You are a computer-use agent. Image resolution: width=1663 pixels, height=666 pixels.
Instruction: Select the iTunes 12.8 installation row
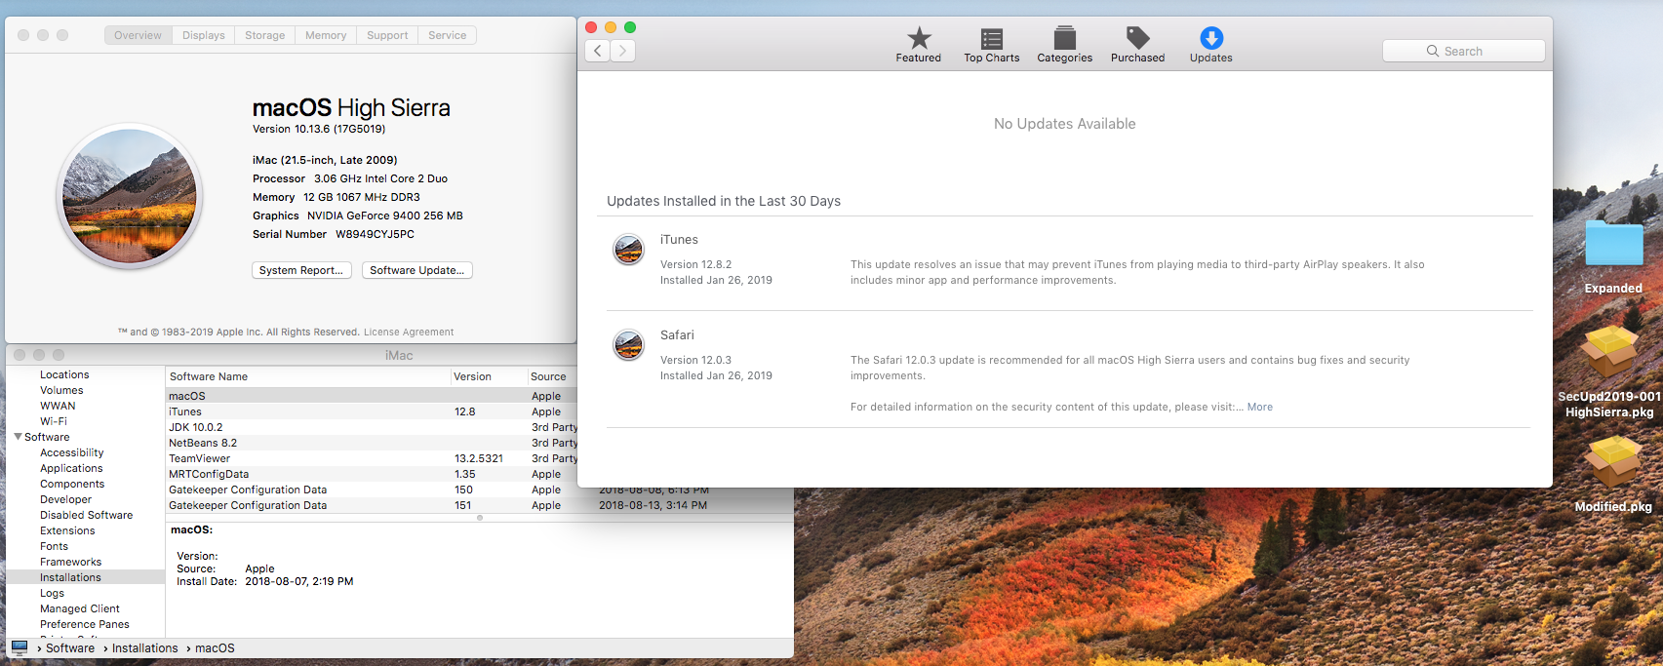pyautogui.click(x=372, y=411)
